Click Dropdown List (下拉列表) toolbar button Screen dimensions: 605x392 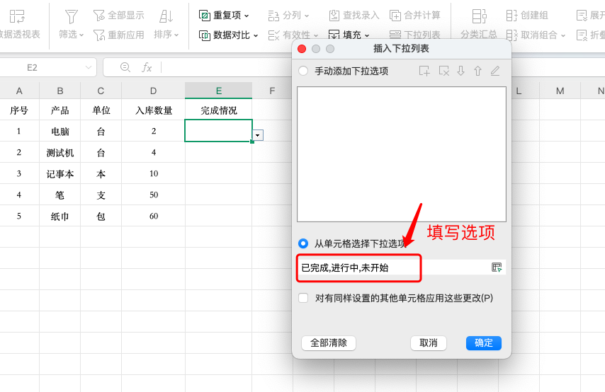pos(414,35)
